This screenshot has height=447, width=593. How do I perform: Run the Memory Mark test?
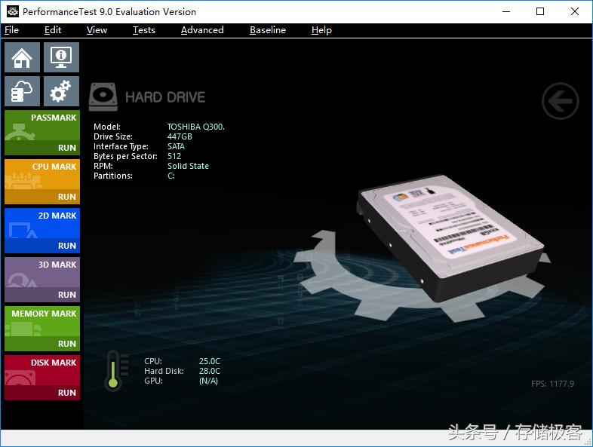42,344
